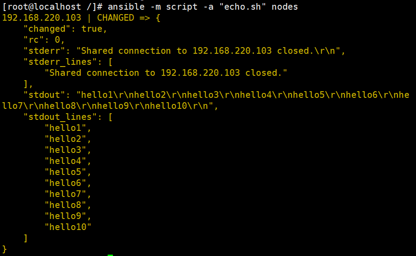Click the closing square bracket of stdout_lines
Image resolution: width=416 pixels, height=256 pixels.
[x=26, y=238]
